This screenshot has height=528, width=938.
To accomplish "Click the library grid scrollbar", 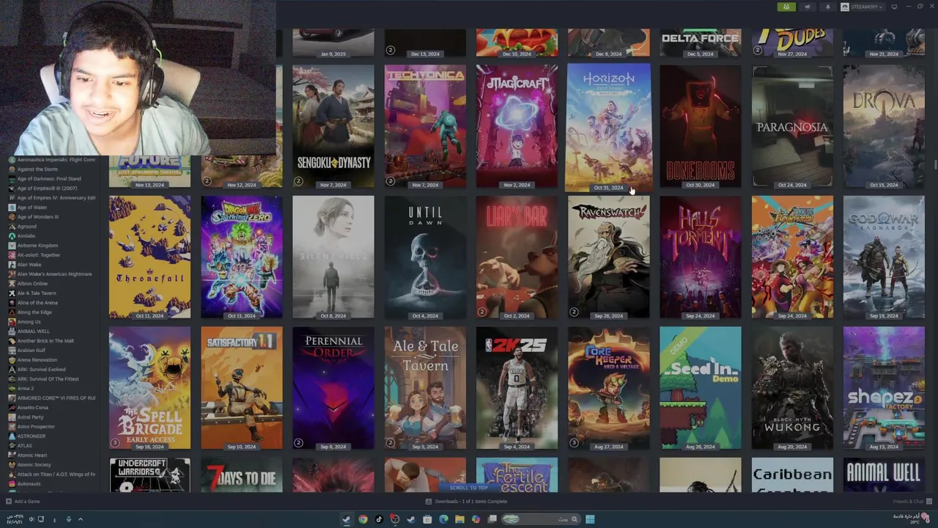I will (935, 164).
